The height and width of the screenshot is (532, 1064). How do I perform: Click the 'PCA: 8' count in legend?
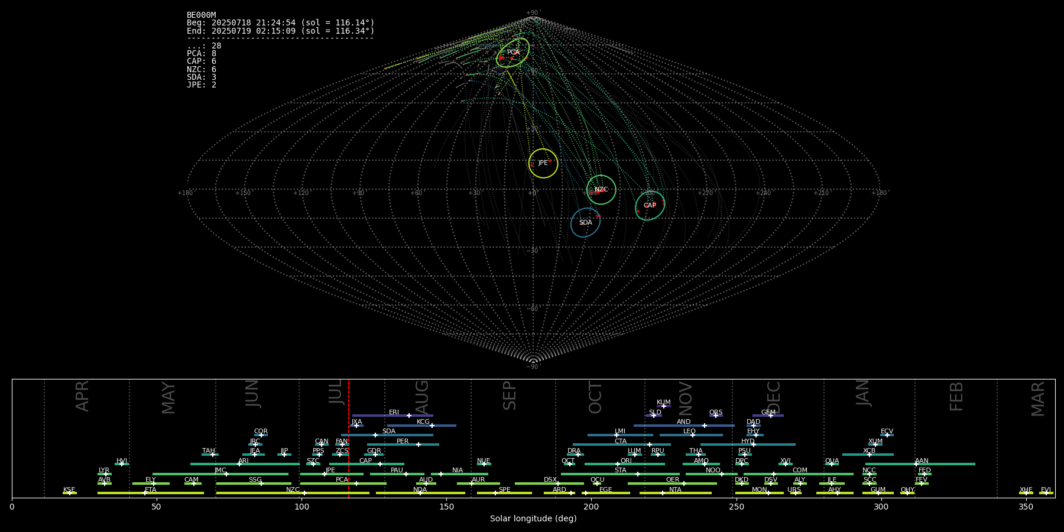[x=202, y=54]
